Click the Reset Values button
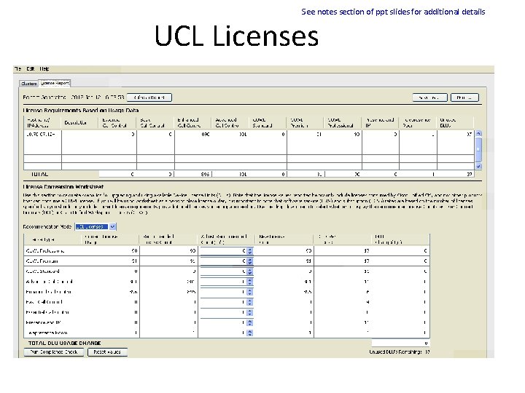This screenshot has width=525, height=393. tap(107, 352)
